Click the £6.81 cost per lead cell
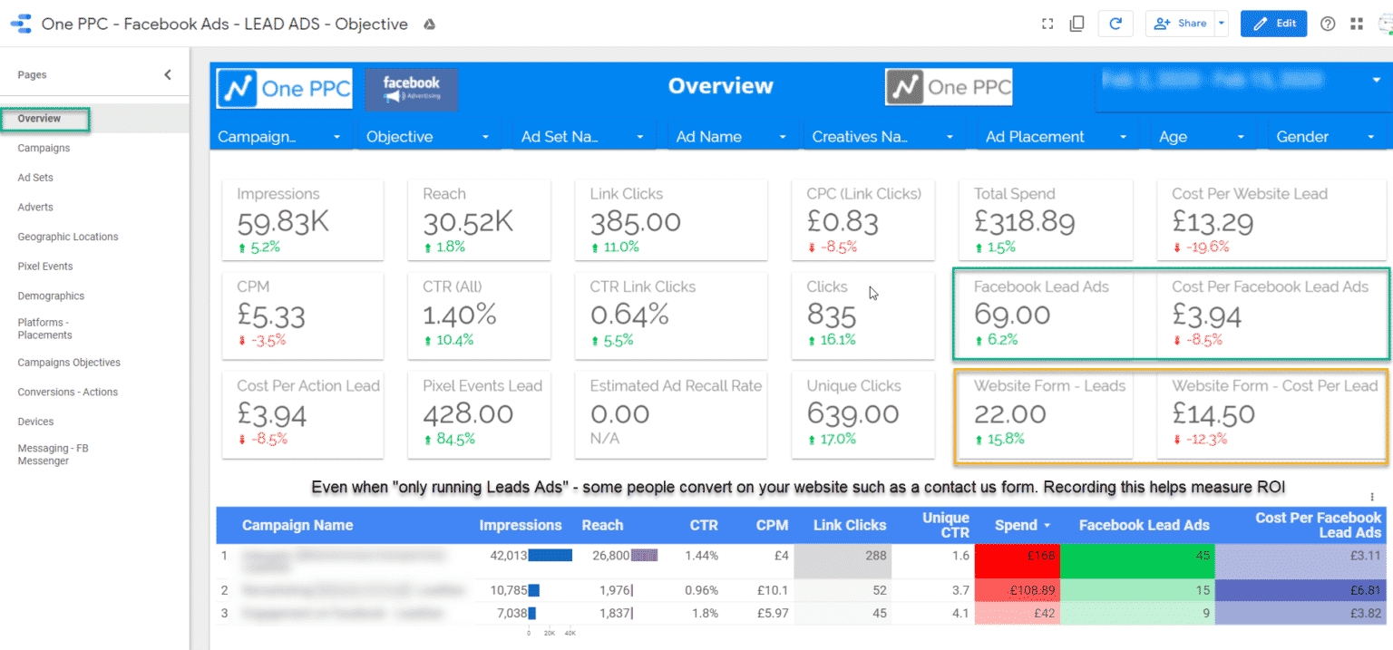The image size is (1393, 650). pyautogui.click(x=1300, y=590)
